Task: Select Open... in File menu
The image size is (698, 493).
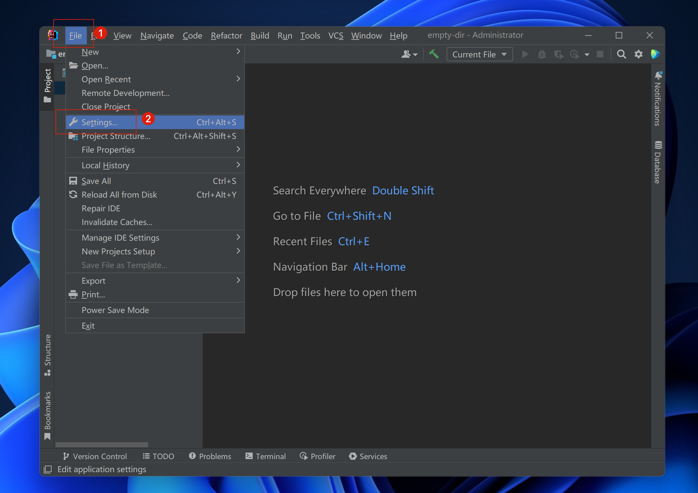Action: (155, 66)
